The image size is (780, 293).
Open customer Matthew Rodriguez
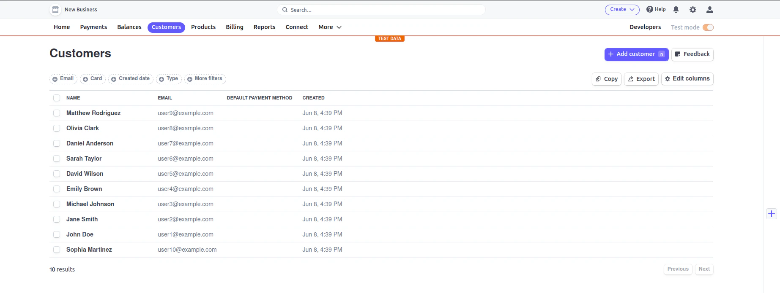(x=93, y=113)
